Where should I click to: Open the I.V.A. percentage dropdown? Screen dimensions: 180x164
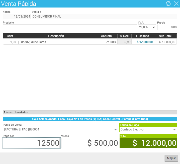coord(147,27)
